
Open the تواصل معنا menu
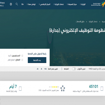point(31,4)
